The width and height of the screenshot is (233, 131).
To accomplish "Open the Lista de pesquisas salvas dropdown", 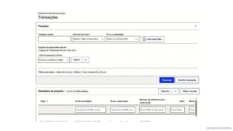I will pos(54,60).
